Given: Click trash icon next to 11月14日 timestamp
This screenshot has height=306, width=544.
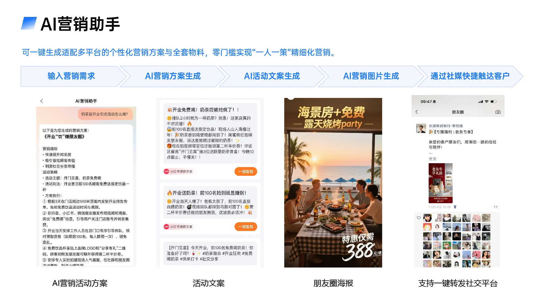Looking at the screenshot, I should 455,207.
